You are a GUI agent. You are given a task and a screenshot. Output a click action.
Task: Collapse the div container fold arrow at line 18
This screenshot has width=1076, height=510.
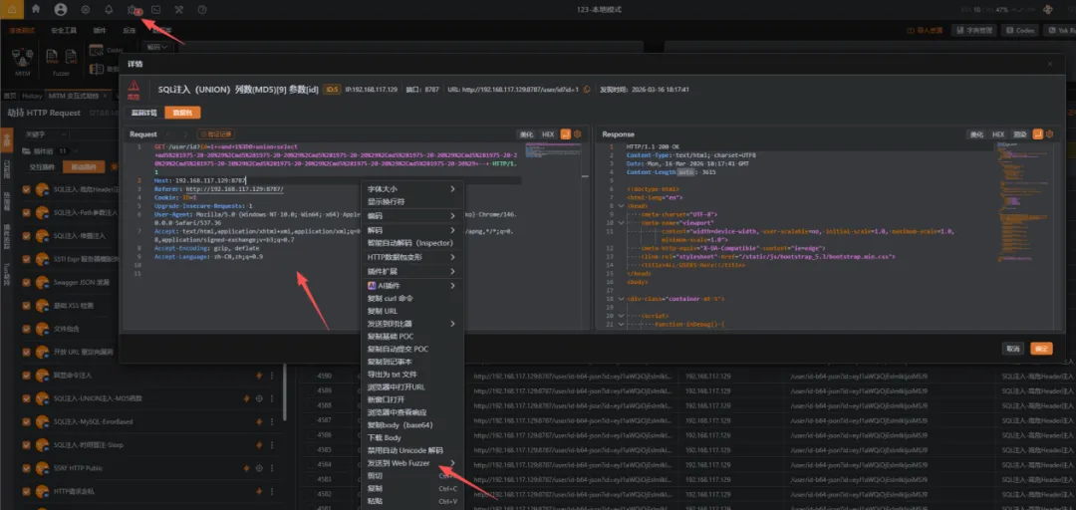coord(621,299)
